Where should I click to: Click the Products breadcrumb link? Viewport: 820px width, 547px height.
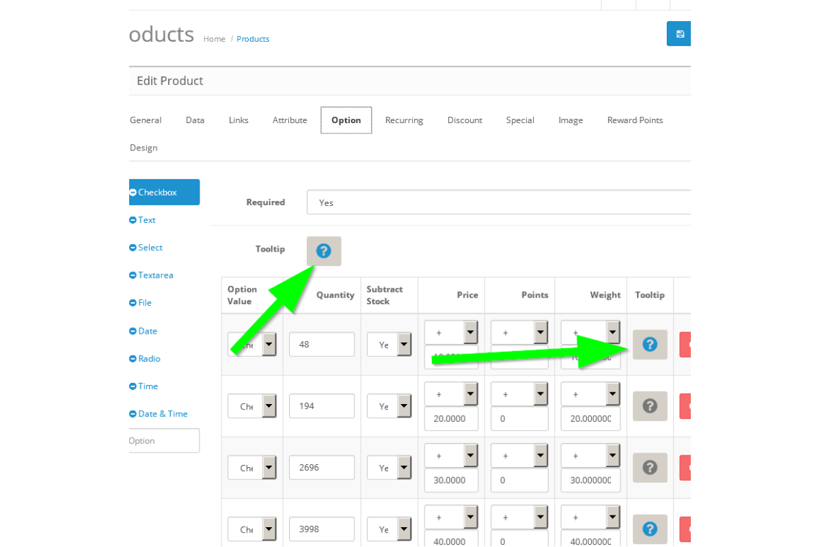[253, 39]
